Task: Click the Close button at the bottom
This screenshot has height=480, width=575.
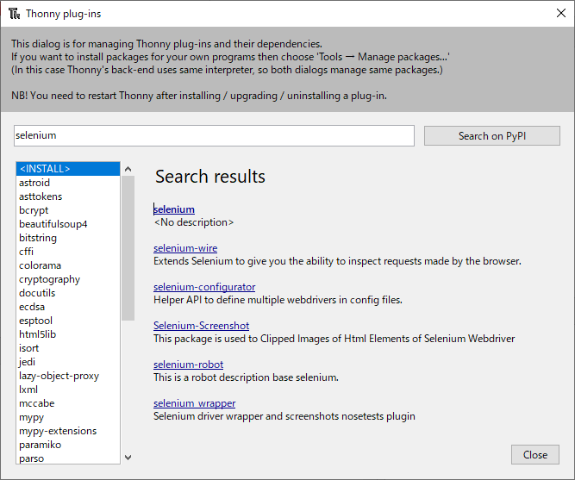Action: click(x=535, y=455)
